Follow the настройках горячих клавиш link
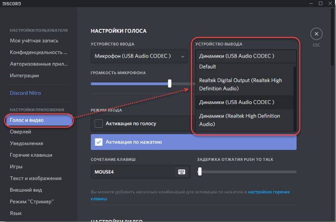 tap(190, 195)
